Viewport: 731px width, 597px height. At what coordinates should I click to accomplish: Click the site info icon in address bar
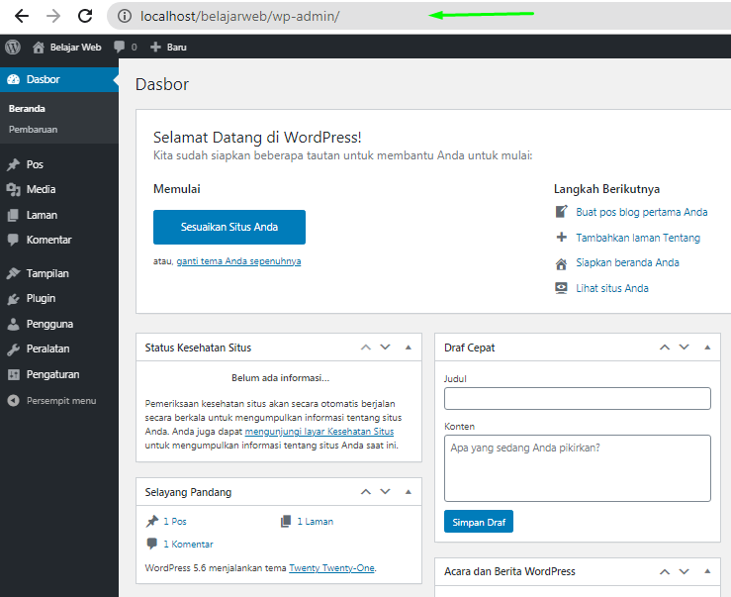click(x=125, y=16)
